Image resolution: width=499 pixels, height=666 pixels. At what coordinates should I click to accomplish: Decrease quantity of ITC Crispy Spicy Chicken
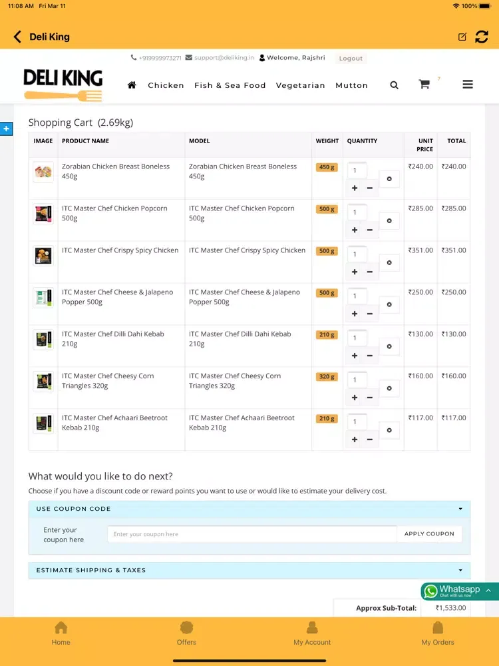(x=369, y=272)
